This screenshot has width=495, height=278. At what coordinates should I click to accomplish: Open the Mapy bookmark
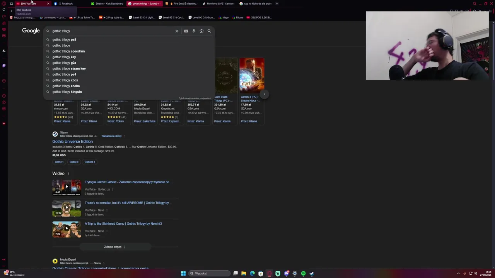pos(224,17)
